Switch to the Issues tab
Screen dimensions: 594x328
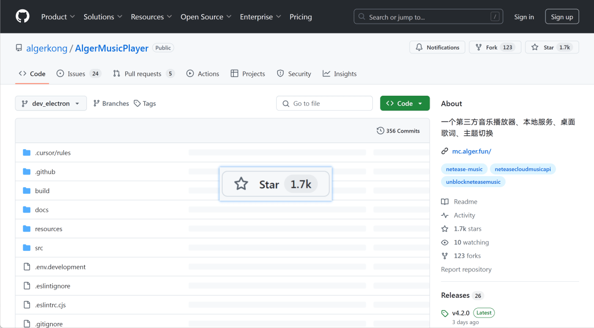(x=79, y=74)
